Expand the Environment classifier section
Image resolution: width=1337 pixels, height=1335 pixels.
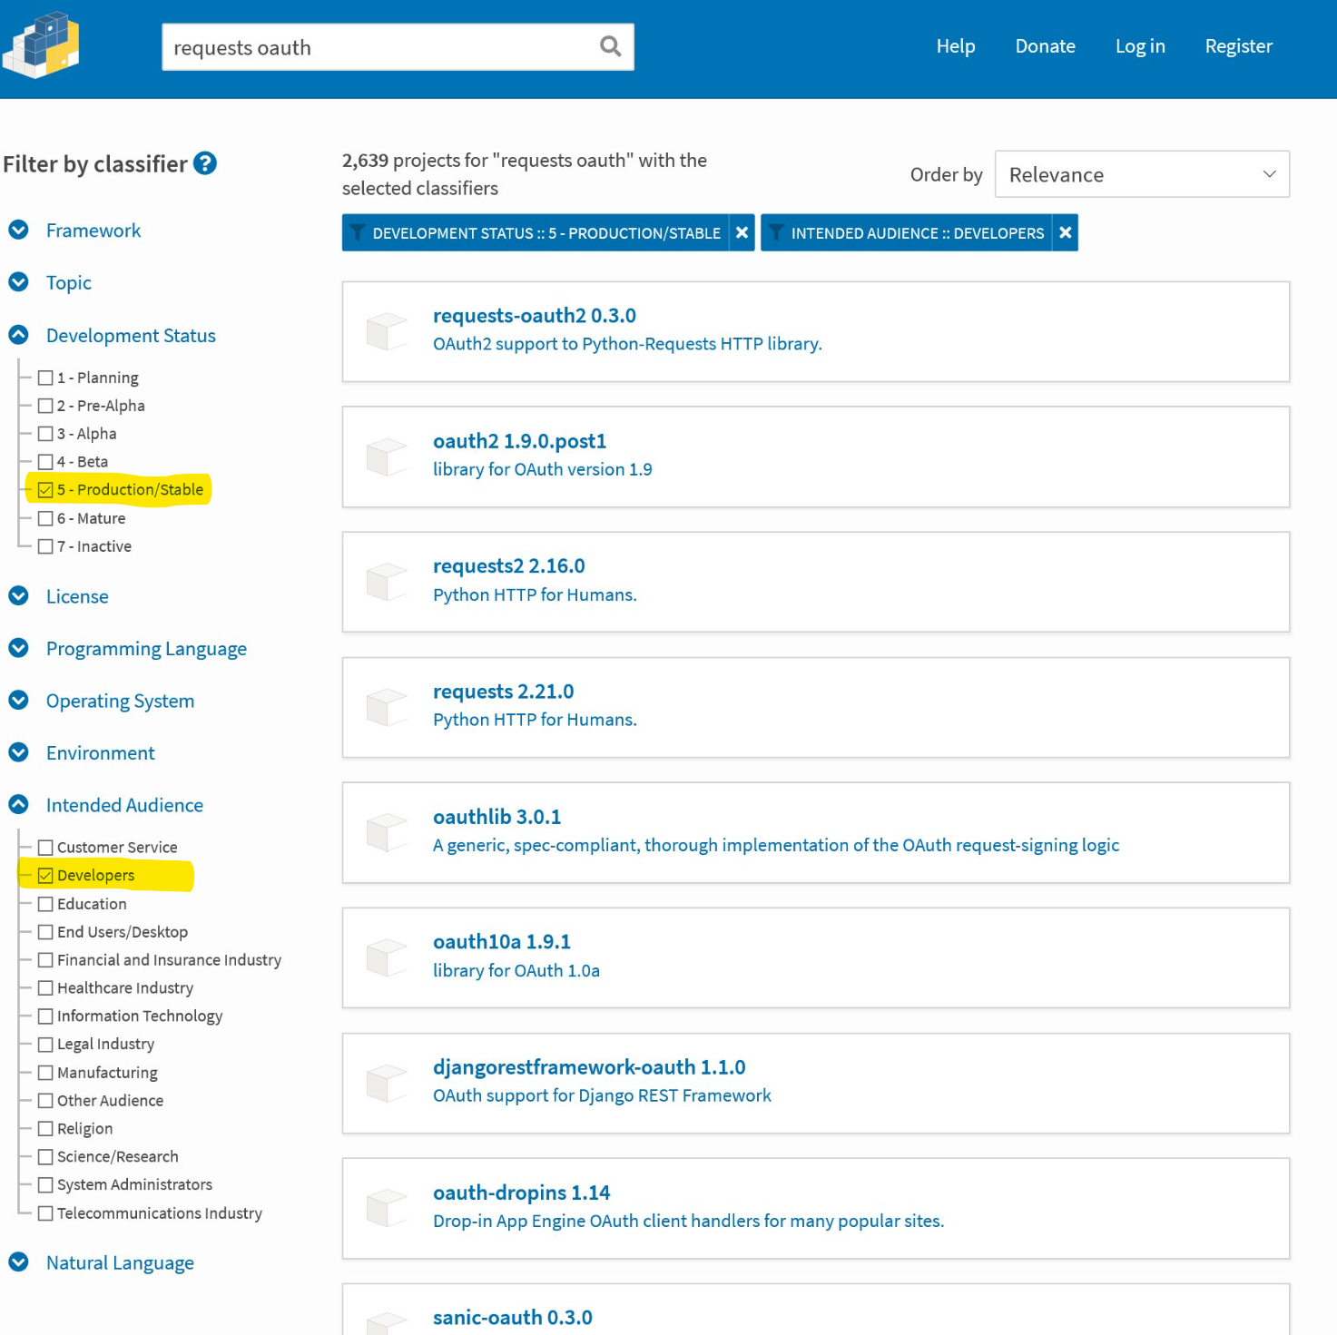pyautogui.click(x=100, y=752)
